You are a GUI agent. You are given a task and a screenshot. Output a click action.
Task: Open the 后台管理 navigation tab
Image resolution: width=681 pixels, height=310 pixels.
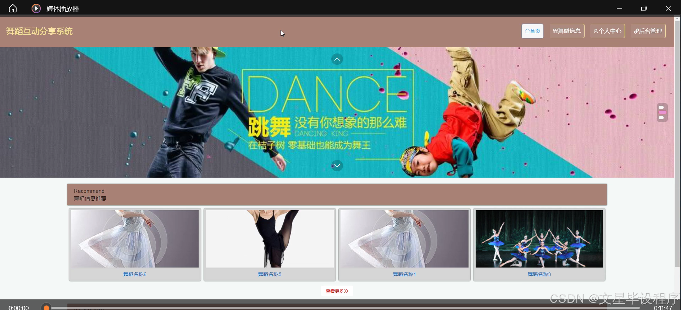click(648, 31)
